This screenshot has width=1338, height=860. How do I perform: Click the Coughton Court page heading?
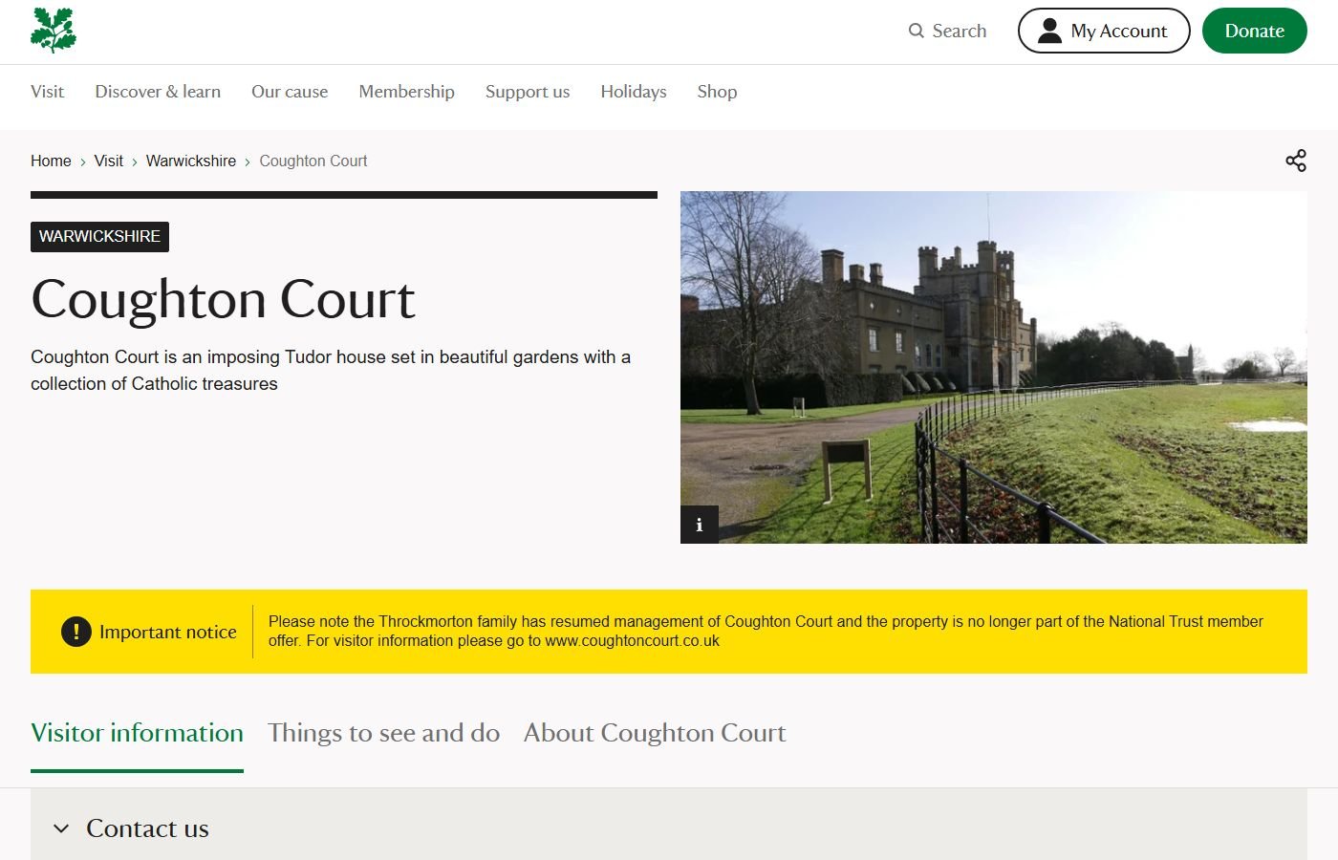click(223, 299)
